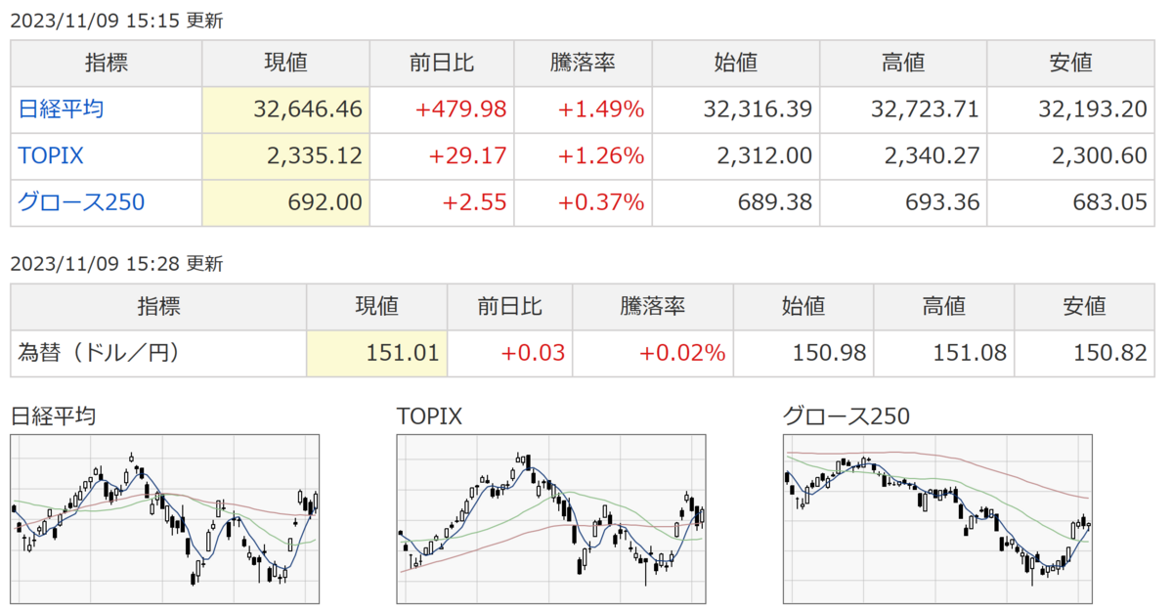
Task: Click 日経平均 high value 32,723.71
Action: (925, 109)
